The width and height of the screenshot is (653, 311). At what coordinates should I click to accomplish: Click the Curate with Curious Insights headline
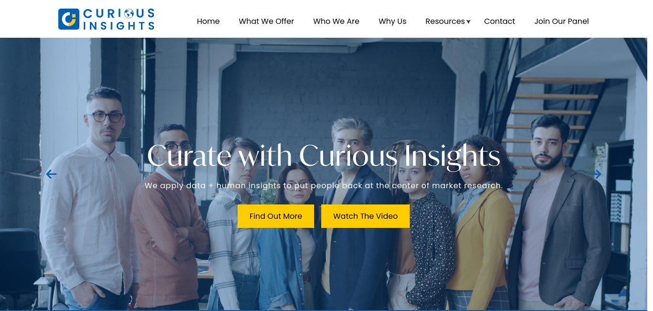coord(324,157)
